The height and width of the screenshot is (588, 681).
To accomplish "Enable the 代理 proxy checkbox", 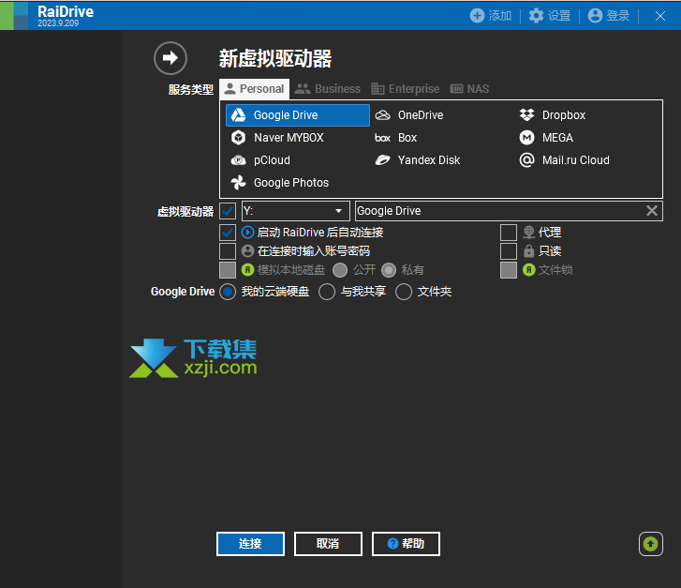I will [x=509, y=233].
